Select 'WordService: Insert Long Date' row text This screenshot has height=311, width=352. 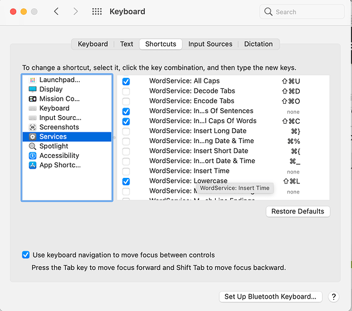[x=198, y=131]
